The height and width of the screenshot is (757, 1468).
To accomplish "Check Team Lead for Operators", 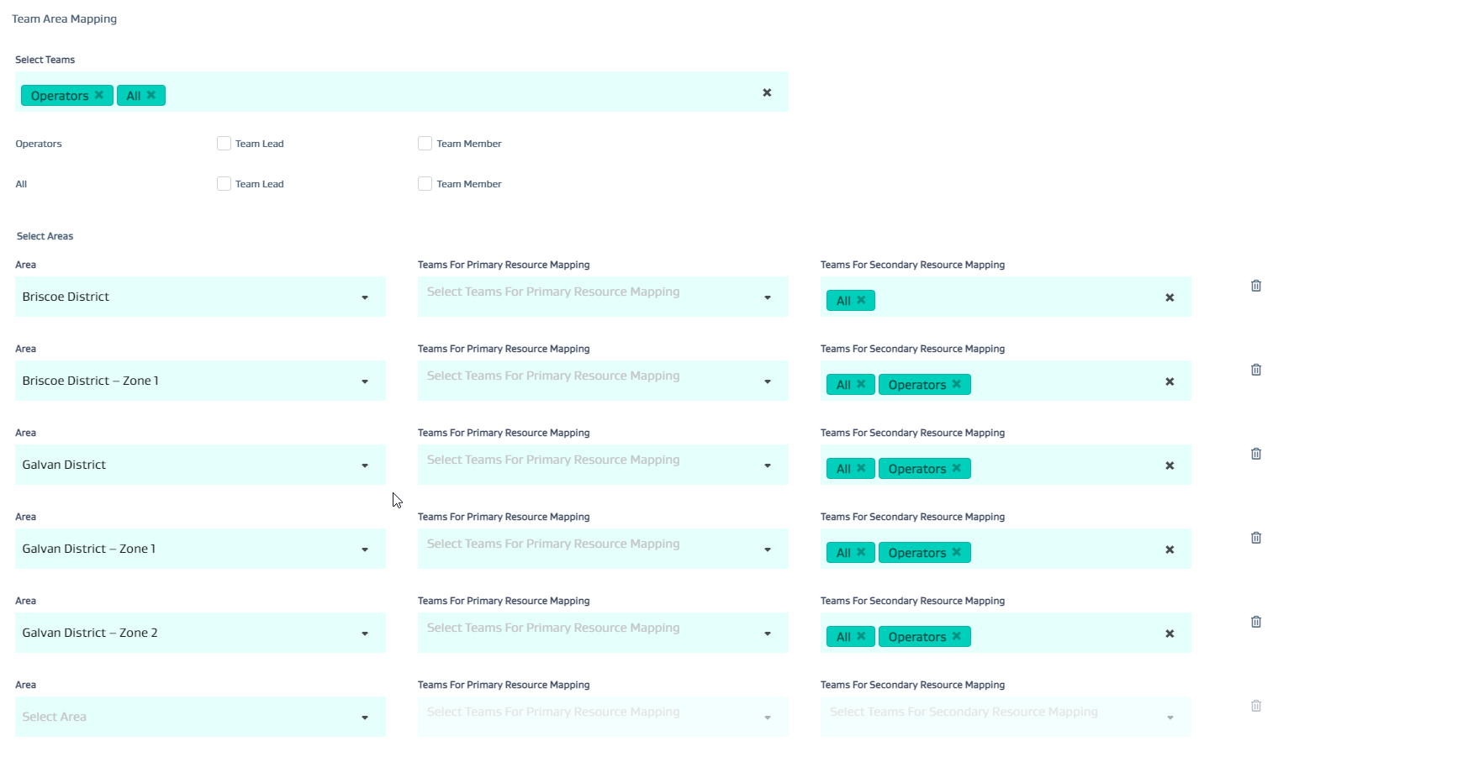I will [224, 144].
